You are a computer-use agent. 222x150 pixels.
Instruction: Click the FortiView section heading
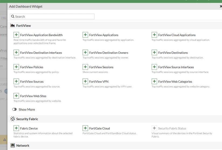pyautogui.click(x=23, y=26)
